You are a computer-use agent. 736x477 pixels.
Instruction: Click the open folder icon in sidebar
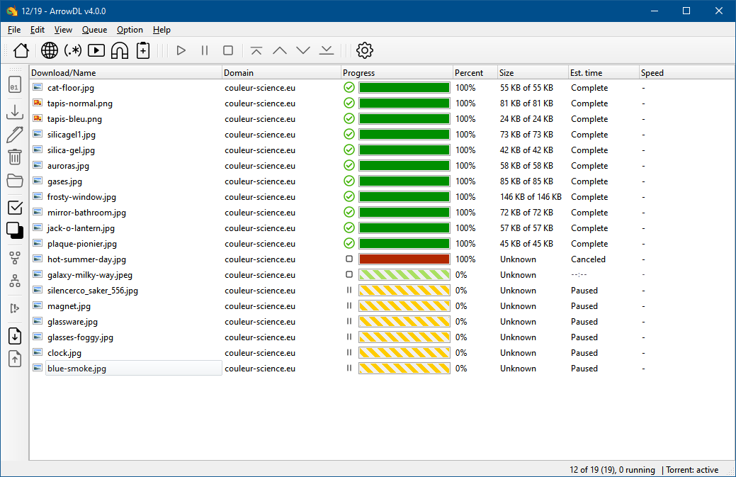coord(15,181)
